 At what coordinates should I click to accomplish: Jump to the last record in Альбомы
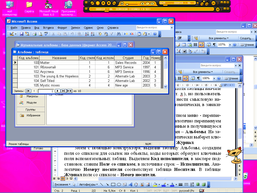[x=63, y=91]
